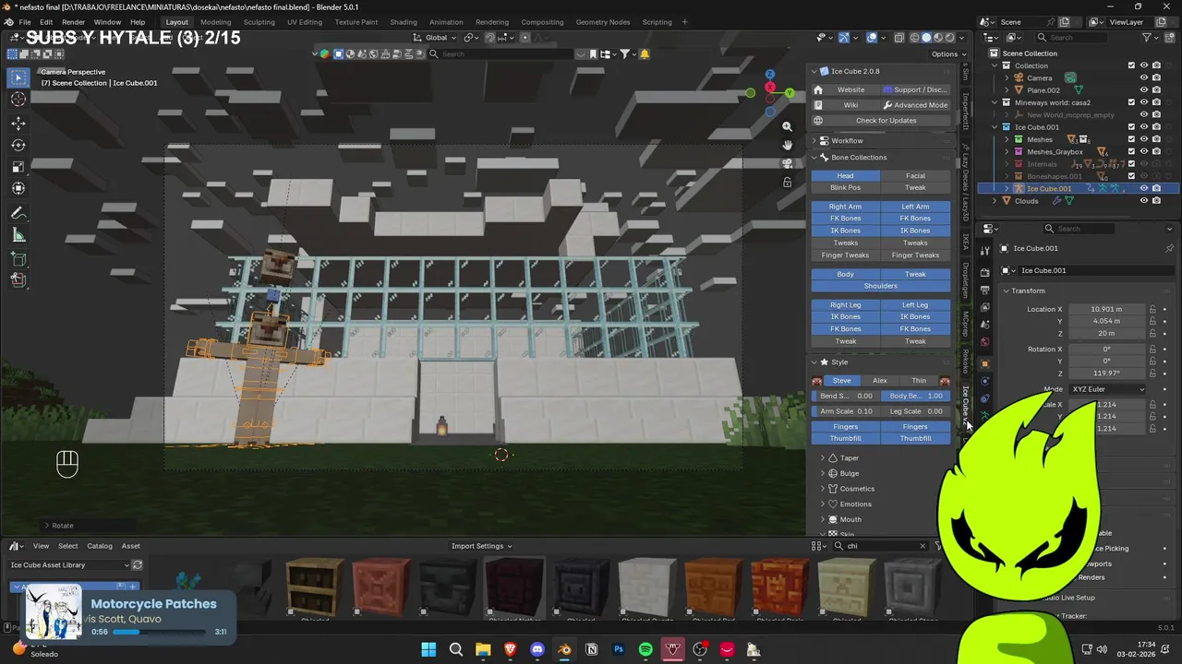Hide Clouds object via eye icon

tap(1143, 201)
